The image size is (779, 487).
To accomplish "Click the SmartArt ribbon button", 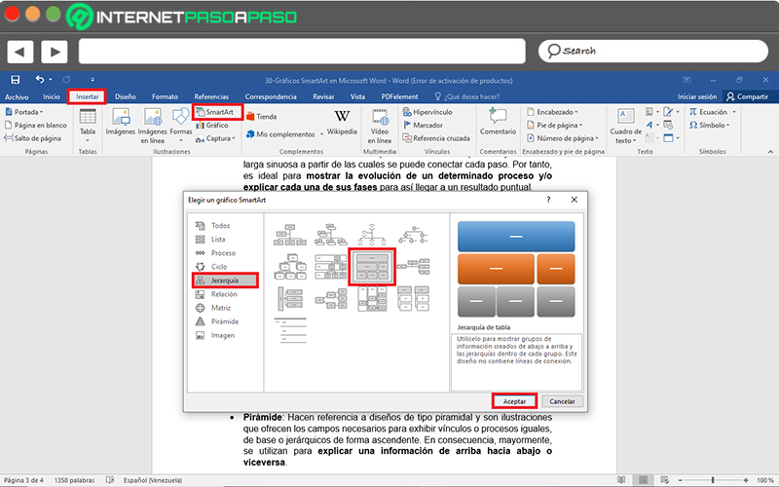I will (x=217, y=112).
